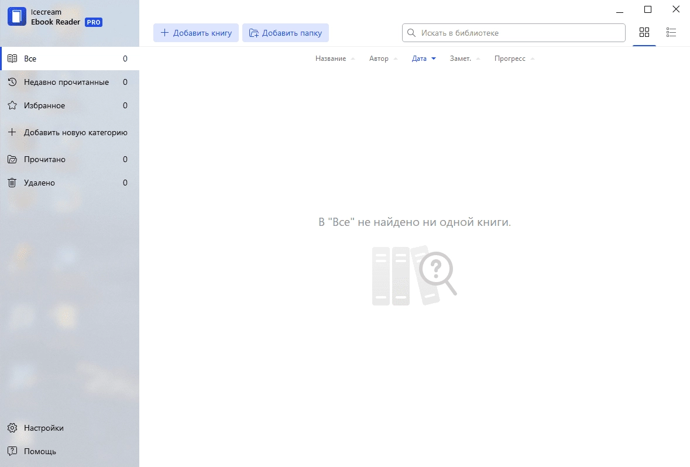This screenshot has height=467, width=690.
Task: Sort books by Название
Action: click(335, 59)
